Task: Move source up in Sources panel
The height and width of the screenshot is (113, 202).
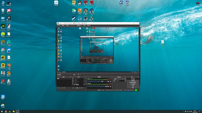Action: click(80, 88)
